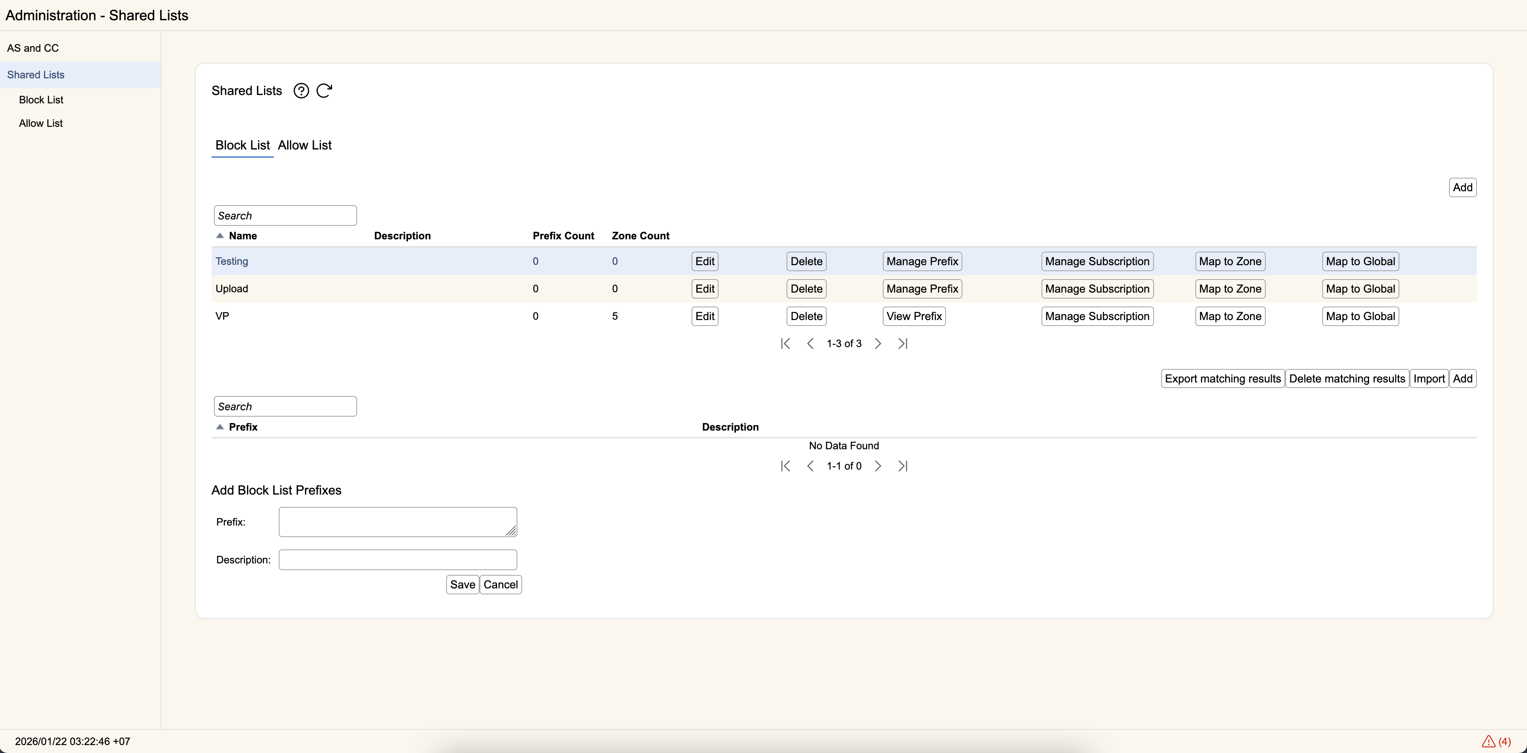Screen dimensions: 1527x753
Task: Select the Upload row name
Action: [232, 289]
